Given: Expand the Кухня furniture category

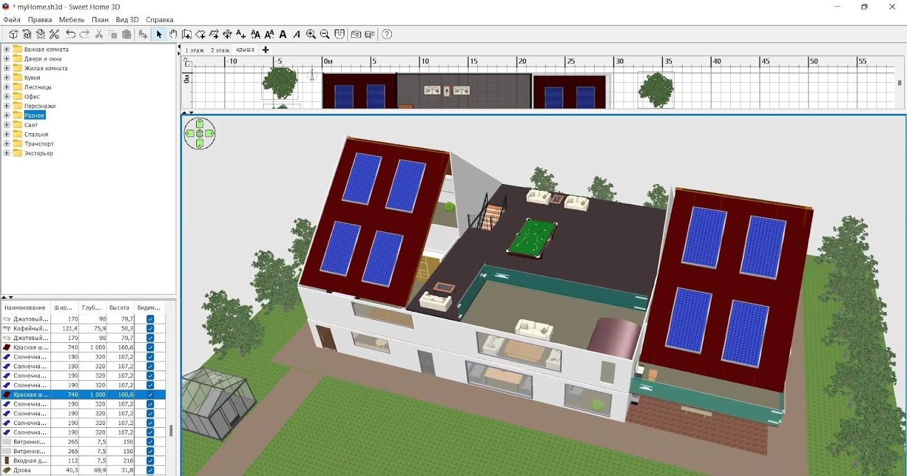Looking at the screenshot, I should click(x=7, y=78).
